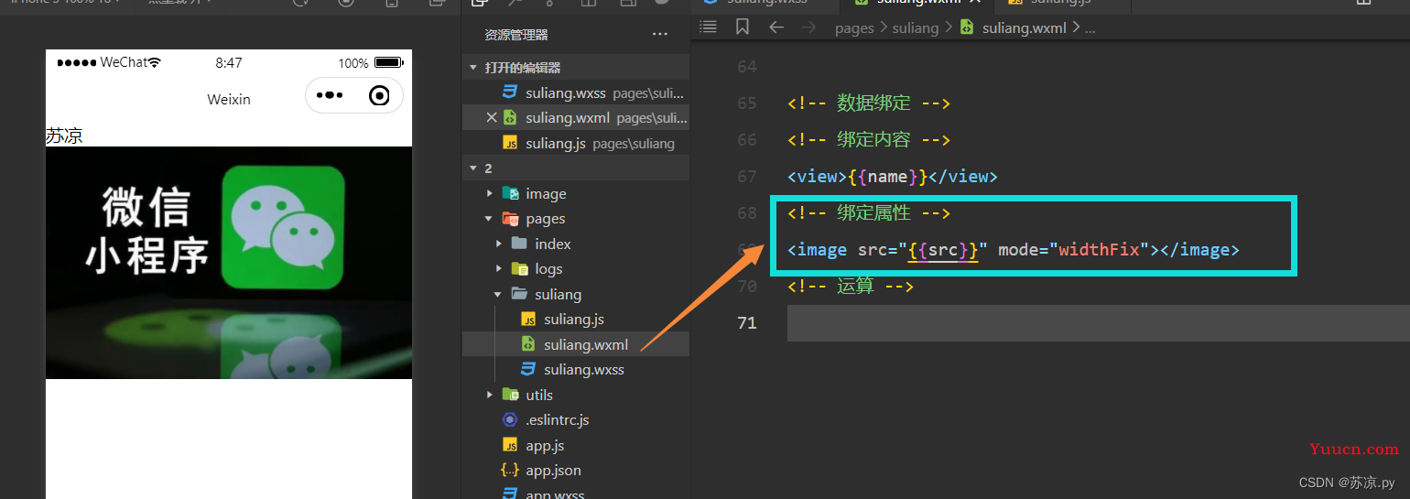Click the widthFix mode value
Viewport: 1410px width, 499px height.
tap(1098, 250)
